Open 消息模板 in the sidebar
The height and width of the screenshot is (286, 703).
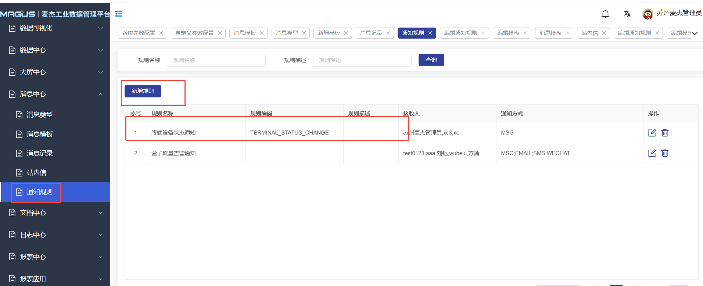click(x=40, y=134)
